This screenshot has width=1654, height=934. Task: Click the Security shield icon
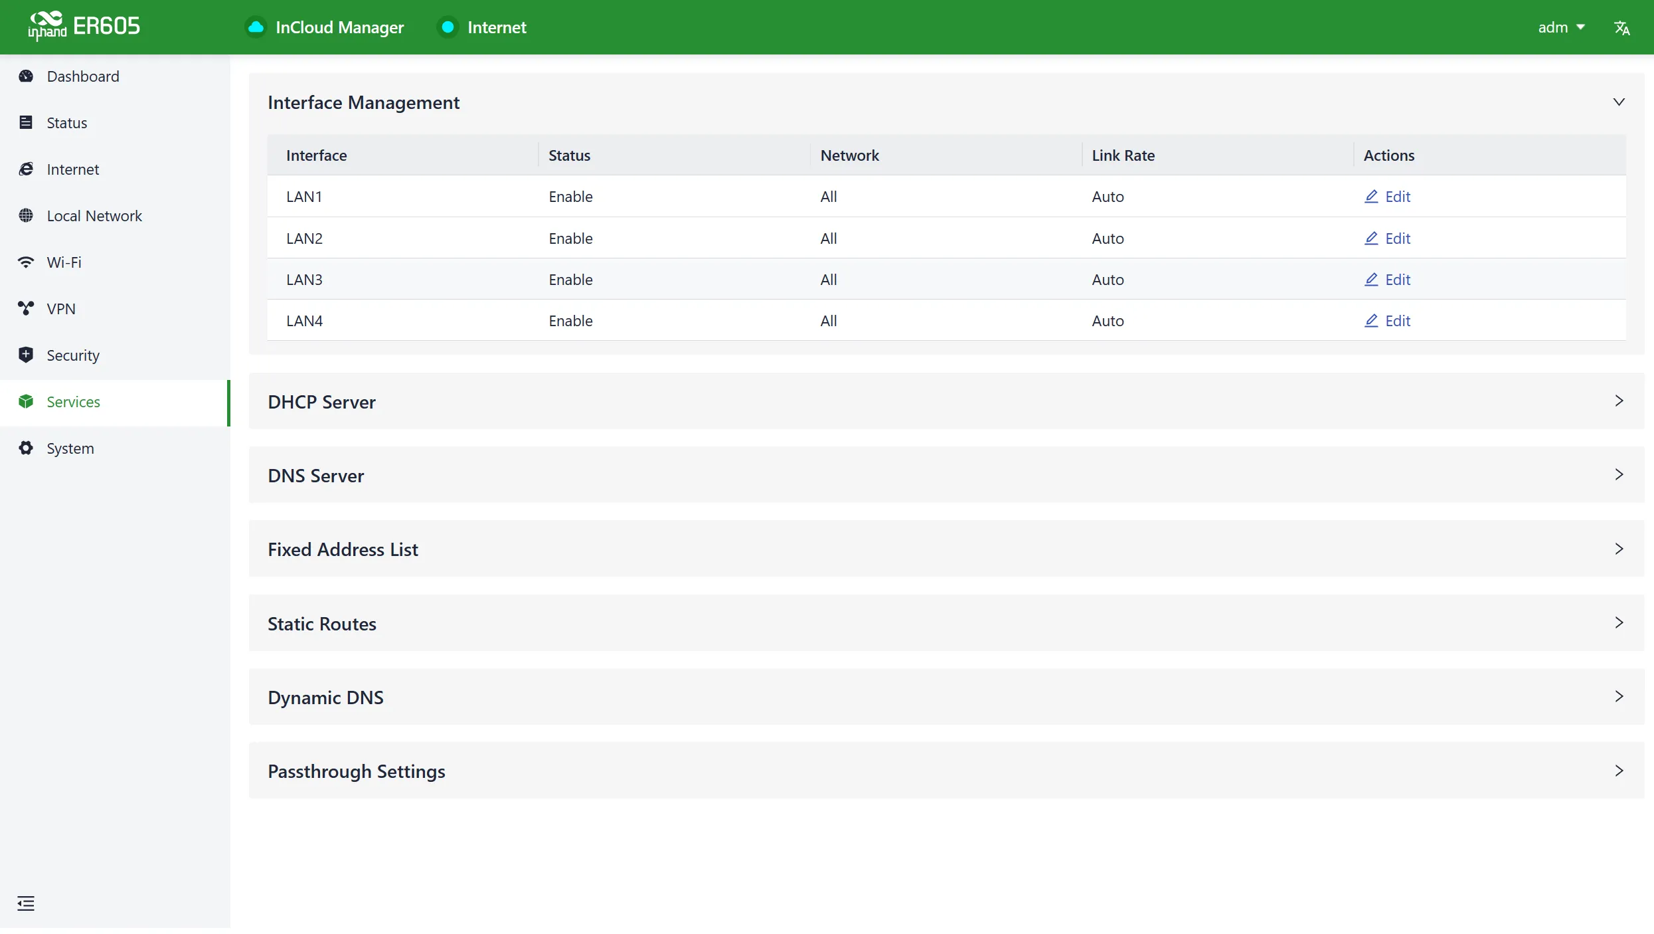point(26,355)
